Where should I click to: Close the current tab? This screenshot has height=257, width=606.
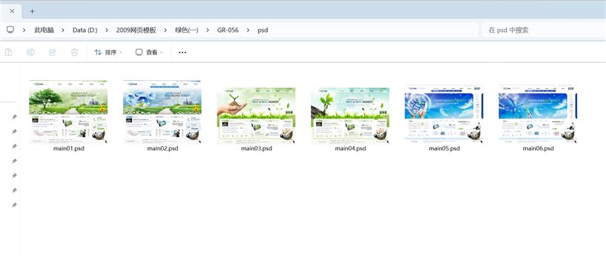tap(12, 11)
